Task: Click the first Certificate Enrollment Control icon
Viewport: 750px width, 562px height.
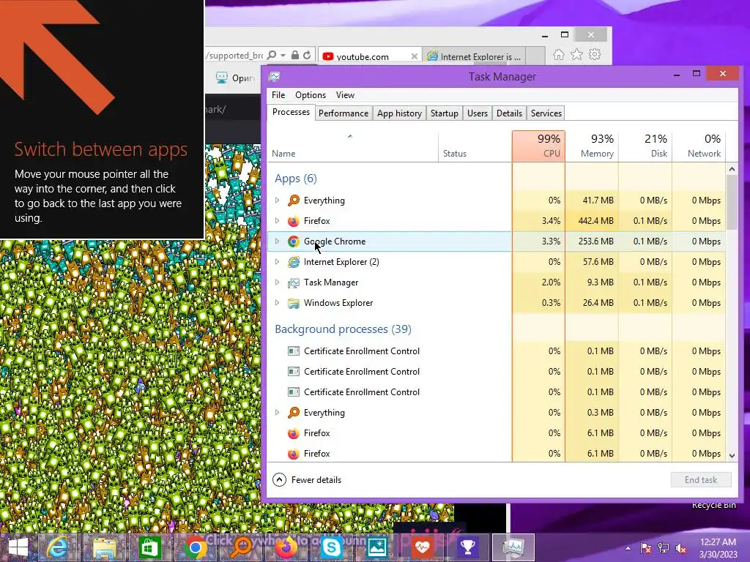Action: click(294, 351)
